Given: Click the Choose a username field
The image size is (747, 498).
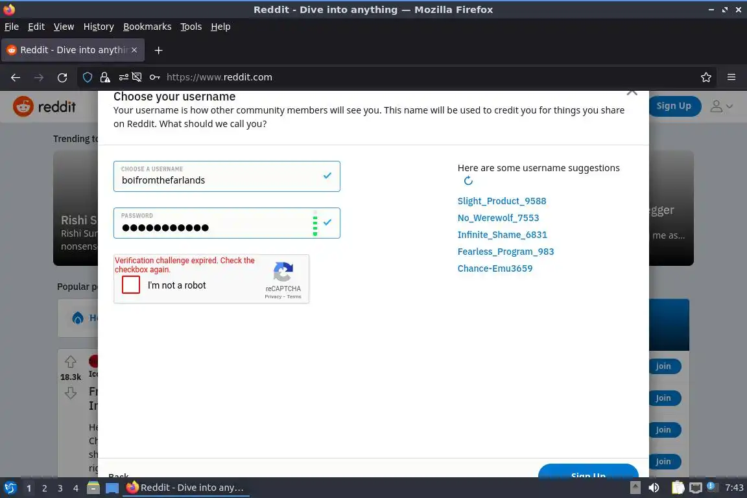Looking at the screenshot, I should click(x=227, y=176).
